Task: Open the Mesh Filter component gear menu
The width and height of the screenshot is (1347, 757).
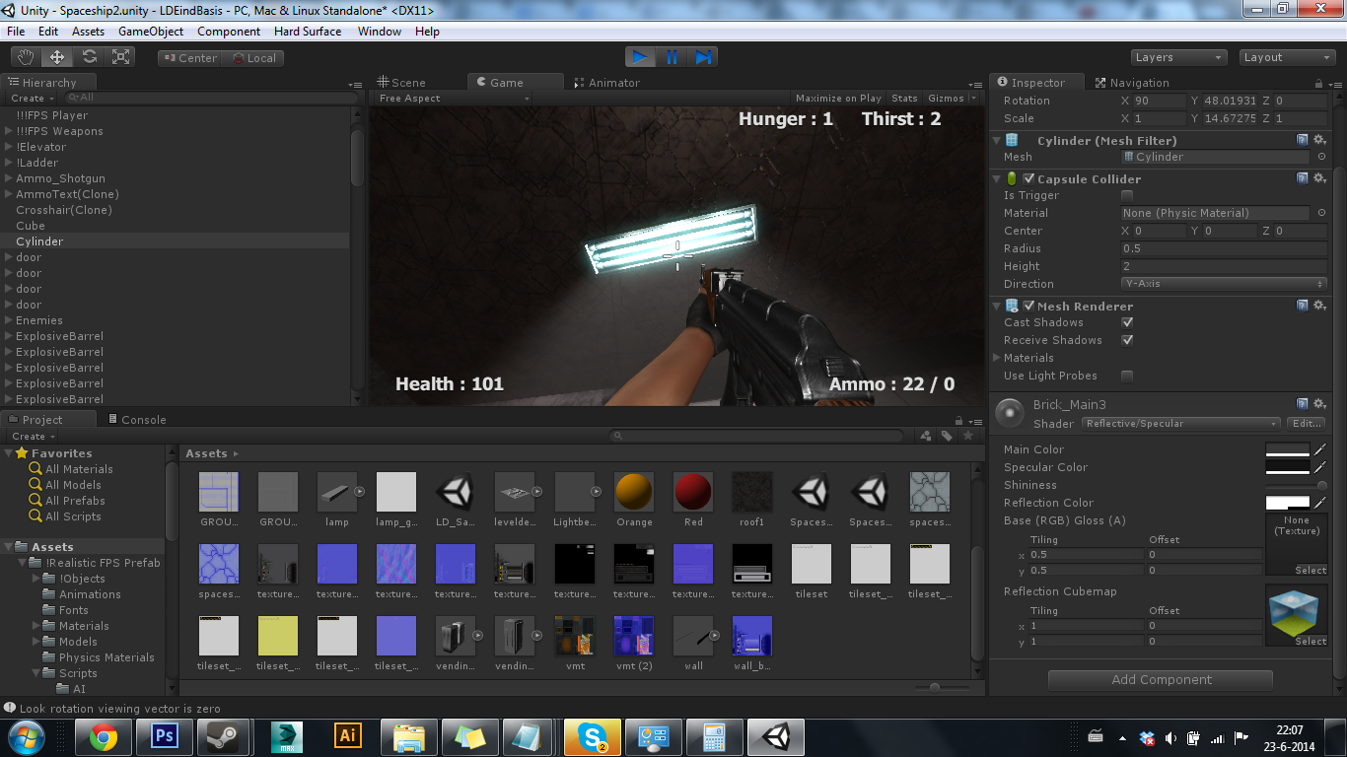Action: [1319, 141]
